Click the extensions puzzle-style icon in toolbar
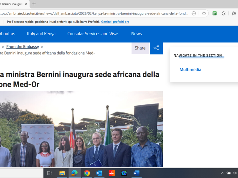Screen dimensions: 238x178 click(223, 13)
